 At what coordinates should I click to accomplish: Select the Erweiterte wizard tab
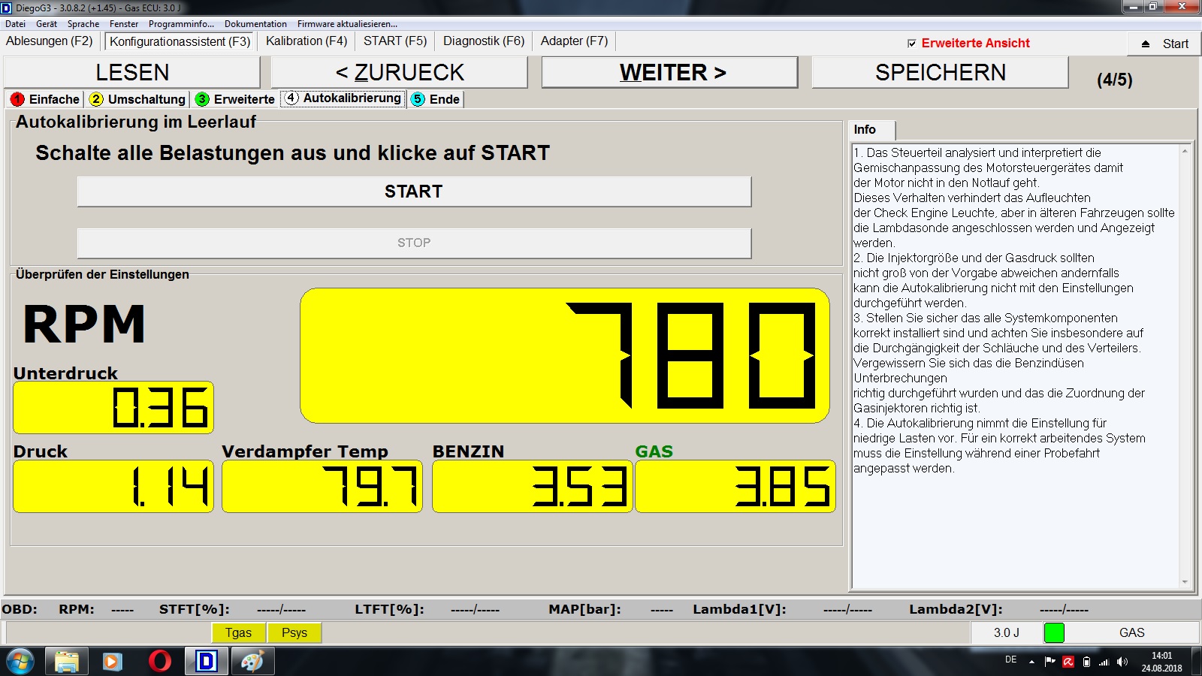point(236,99)
